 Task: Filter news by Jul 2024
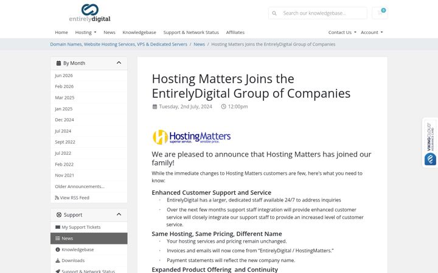point(89,131)
